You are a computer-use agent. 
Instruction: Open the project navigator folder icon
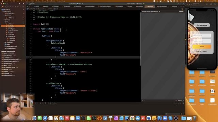3,7
